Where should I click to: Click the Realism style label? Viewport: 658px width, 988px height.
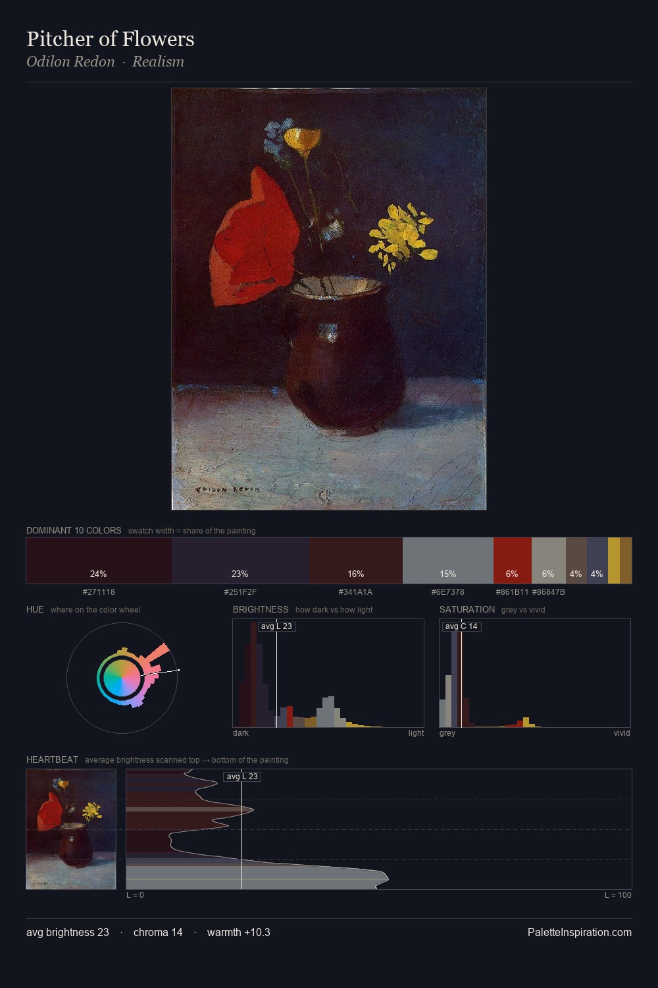click(x=158, y=61)
